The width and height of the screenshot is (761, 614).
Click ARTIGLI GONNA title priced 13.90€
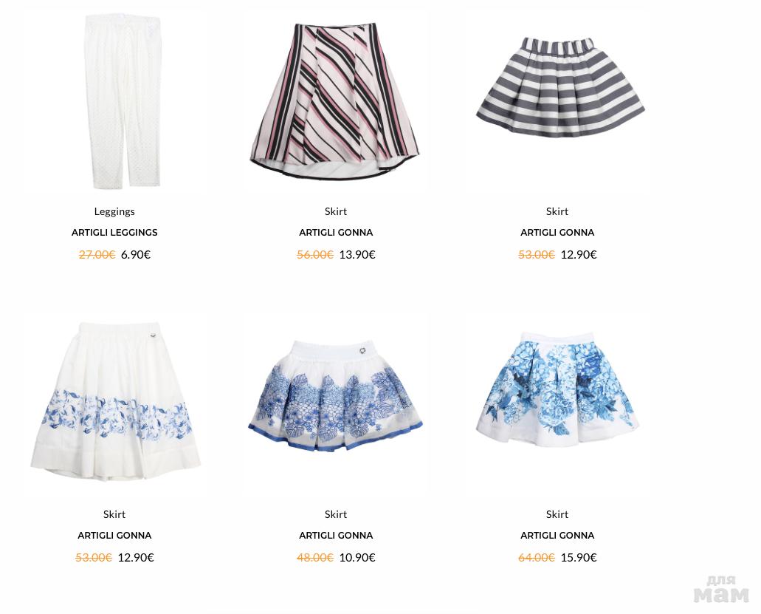tap(336, 233)
